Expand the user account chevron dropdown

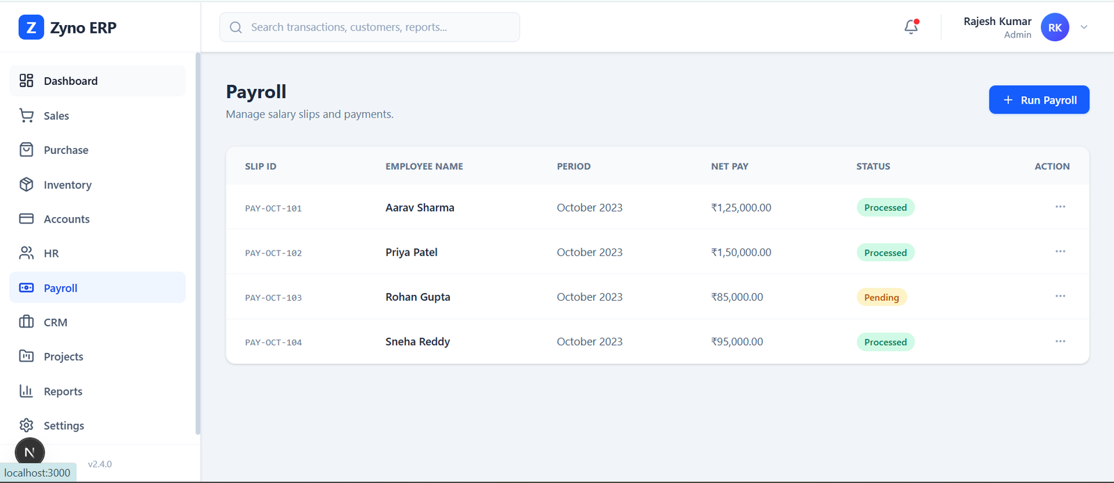tap(1084, 27)
